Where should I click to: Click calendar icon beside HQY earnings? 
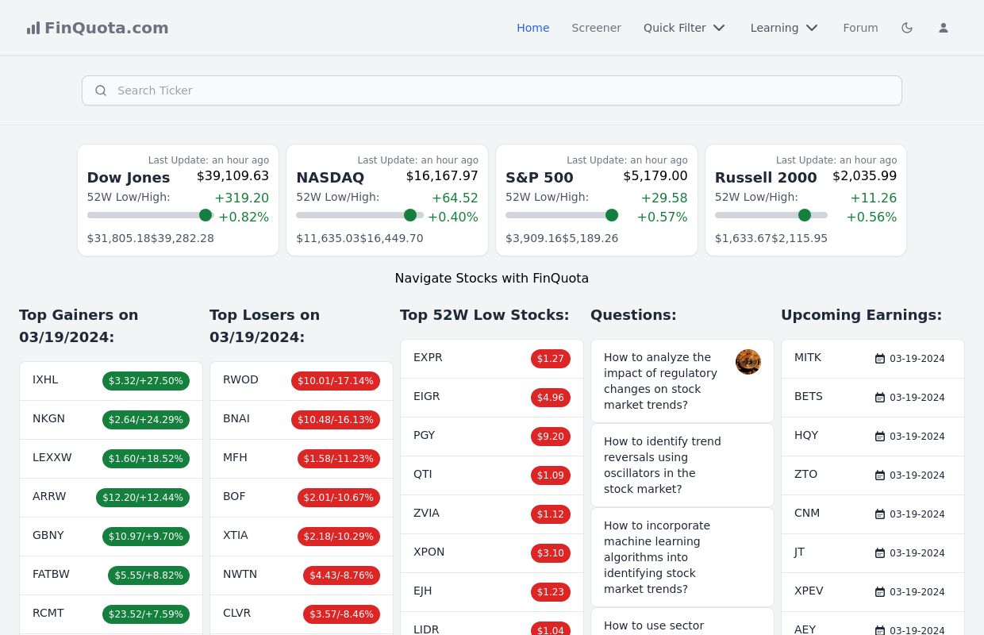pyautogui.click(x=879, y=437)
